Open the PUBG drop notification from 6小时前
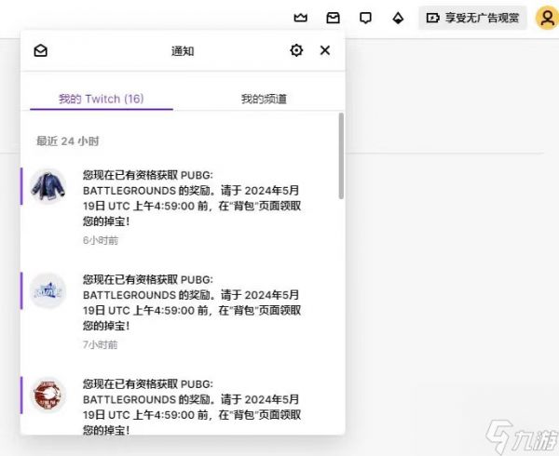Screen dimensions: 559x456 (x=182, y=208)
